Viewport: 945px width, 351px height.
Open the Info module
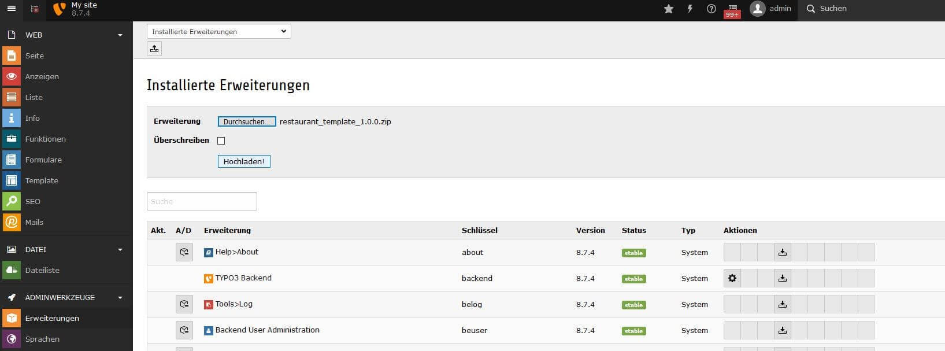66,118
